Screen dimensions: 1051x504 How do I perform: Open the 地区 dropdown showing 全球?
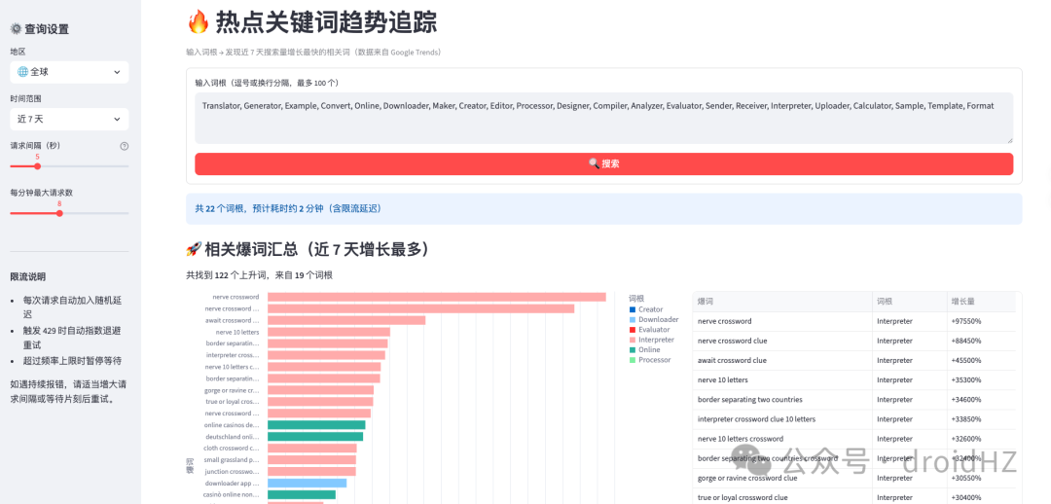click(x=69, y=72)
